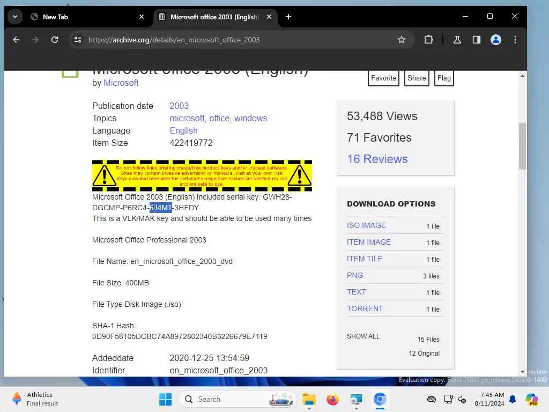Close the Microsoft office 2003 tab
Viewport: 549px width, 412px height.
269,17
